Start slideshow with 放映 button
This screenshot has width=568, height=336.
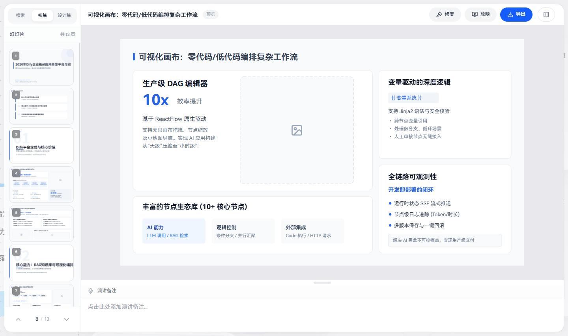(480, 15)
